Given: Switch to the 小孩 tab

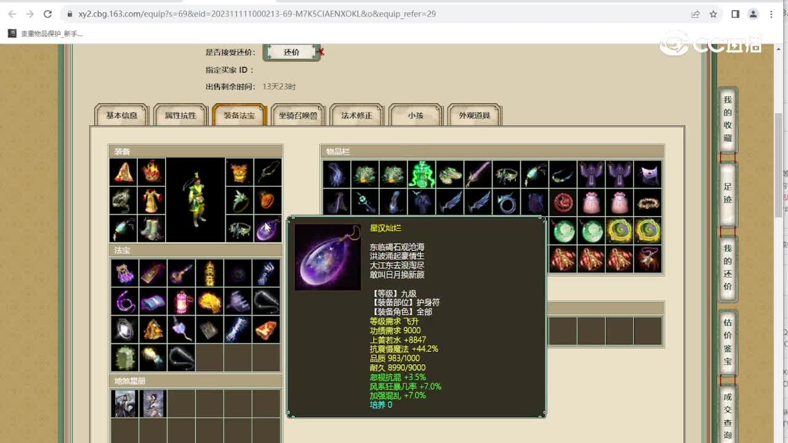Looking at the screenshot, I should [416, 115].
